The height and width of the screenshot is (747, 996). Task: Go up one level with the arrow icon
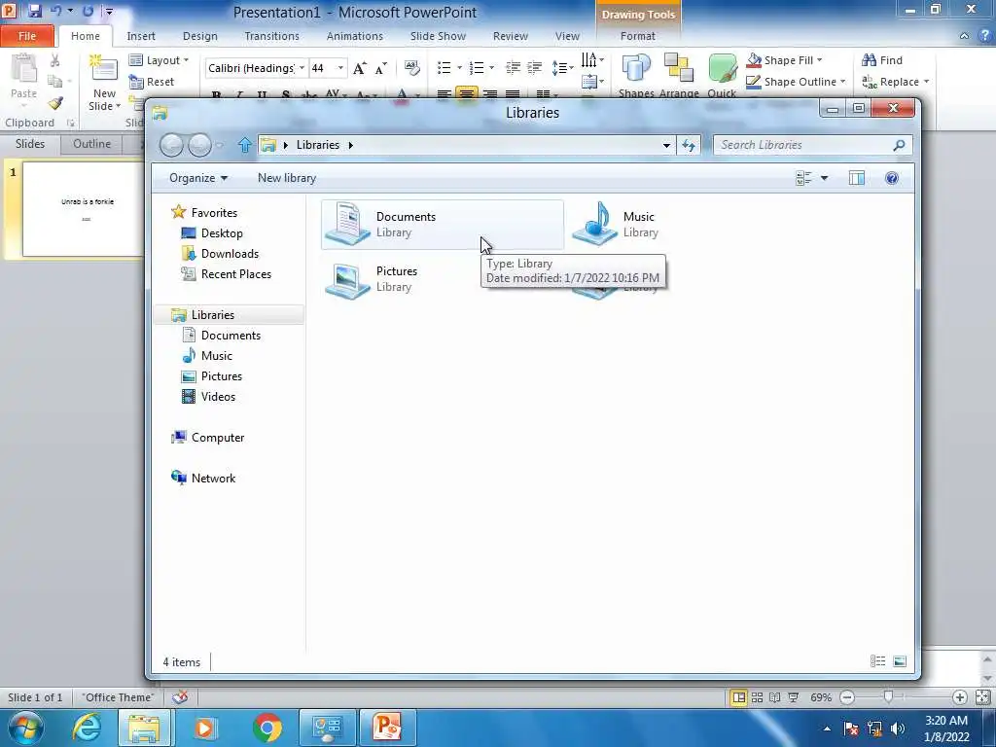[x=244, y=146]
